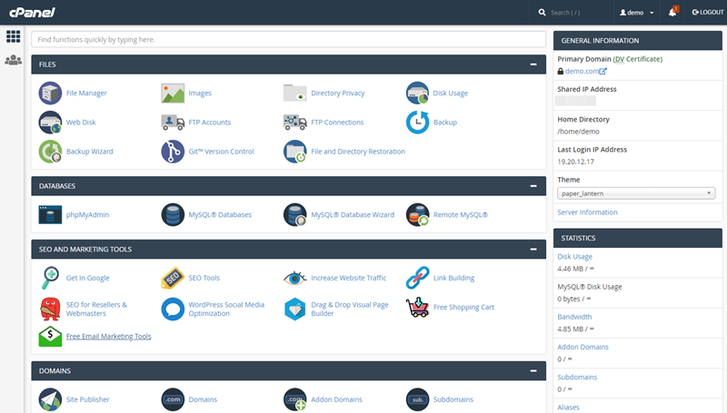Screen dimensions: 727x413
Task: Collapse the Domains section
Action: [533, 370]
